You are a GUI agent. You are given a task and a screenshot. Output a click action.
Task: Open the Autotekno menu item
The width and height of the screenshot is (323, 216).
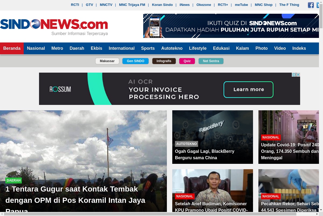click(x=172, y=48)
